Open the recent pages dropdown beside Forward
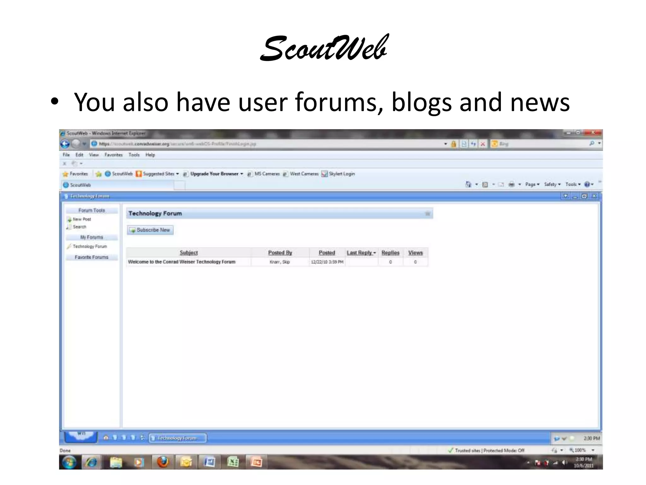The height and width of the screenshot is (485, 646). coord(84,144)
